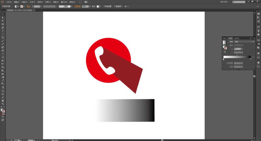This screenshot has height=141, width=261.
Task: Select the Line Segment tool
Action: (3, 34)
